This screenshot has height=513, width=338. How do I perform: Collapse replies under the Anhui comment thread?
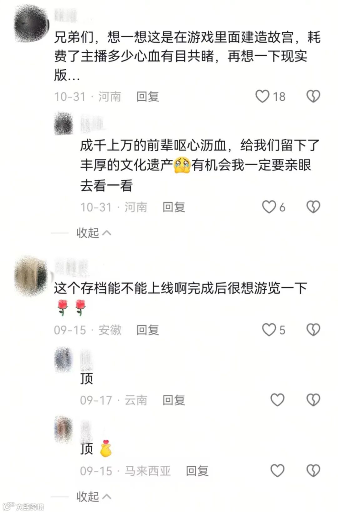click(94, 496)
